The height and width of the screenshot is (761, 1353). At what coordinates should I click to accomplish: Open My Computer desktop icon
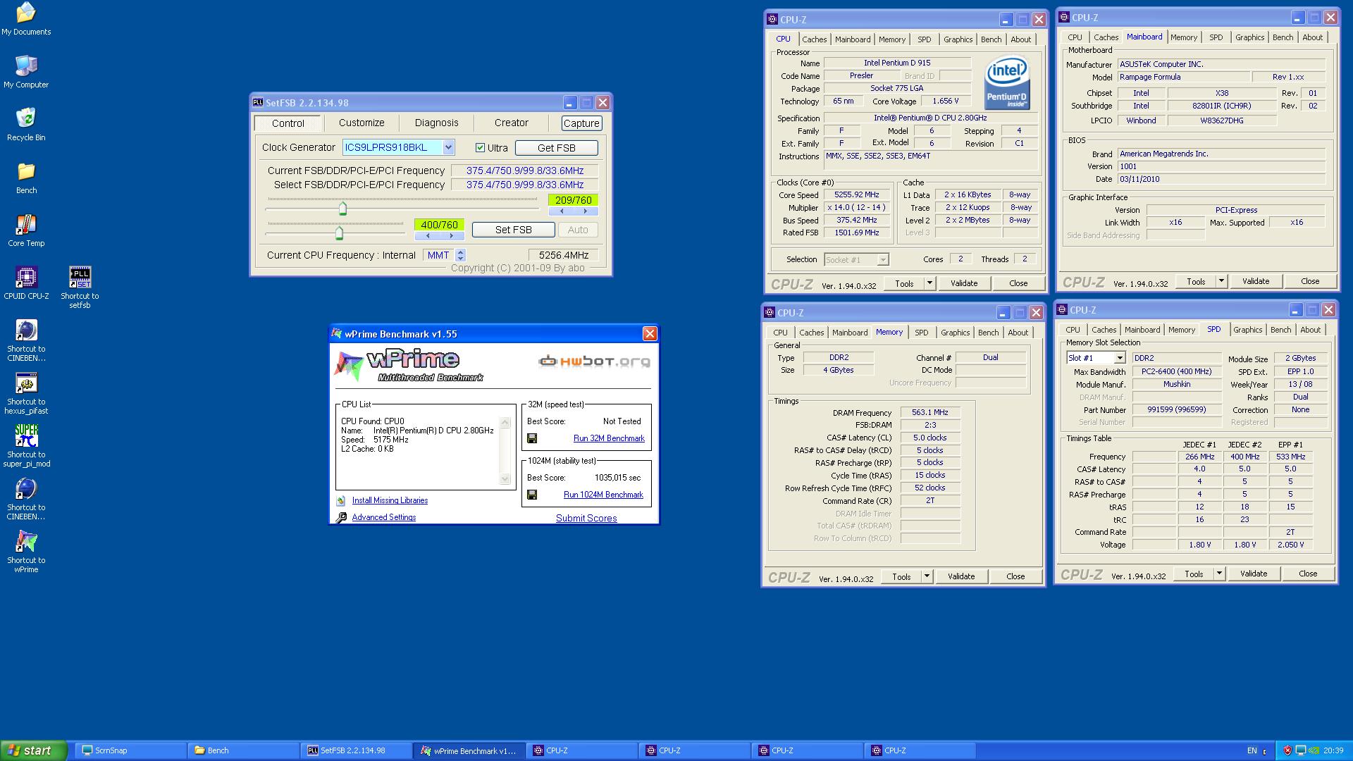(x=26, y=72)
